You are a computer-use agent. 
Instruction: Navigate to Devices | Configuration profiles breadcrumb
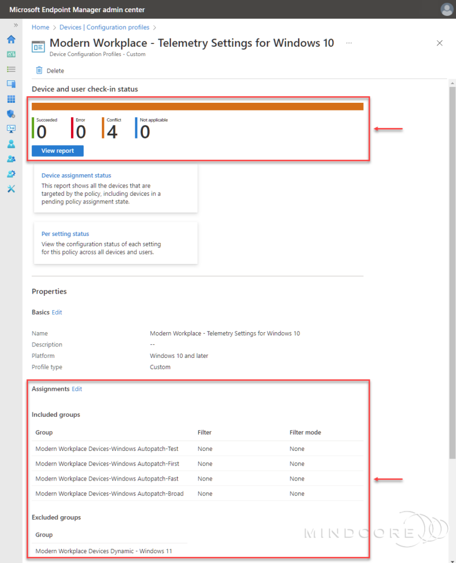pos(104,27)
